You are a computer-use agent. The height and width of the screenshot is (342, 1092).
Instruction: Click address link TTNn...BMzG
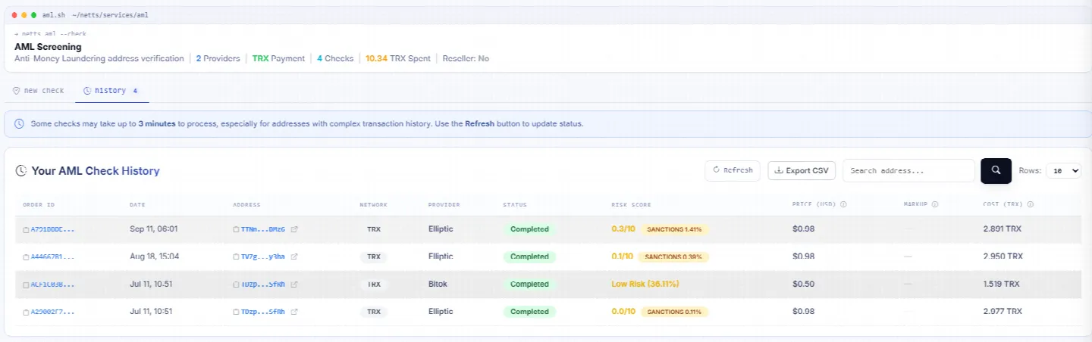[x=263, y=229]
